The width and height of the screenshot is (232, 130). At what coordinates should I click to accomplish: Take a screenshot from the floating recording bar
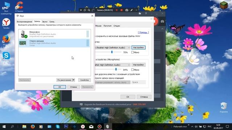click(127, 10)
